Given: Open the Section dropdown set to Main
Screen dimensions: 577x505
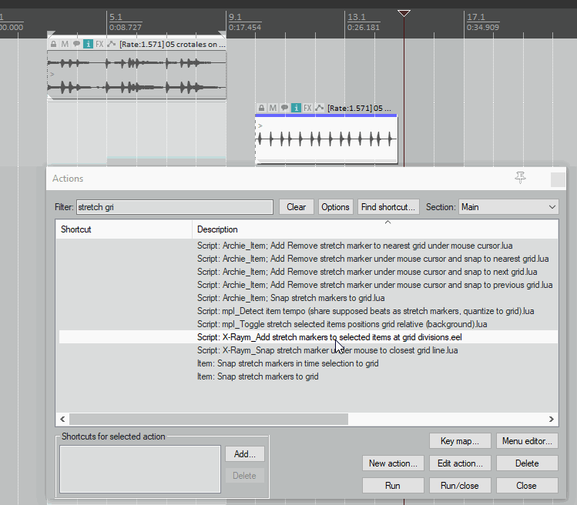Looking at the screenshot, I should coord(508,207).
